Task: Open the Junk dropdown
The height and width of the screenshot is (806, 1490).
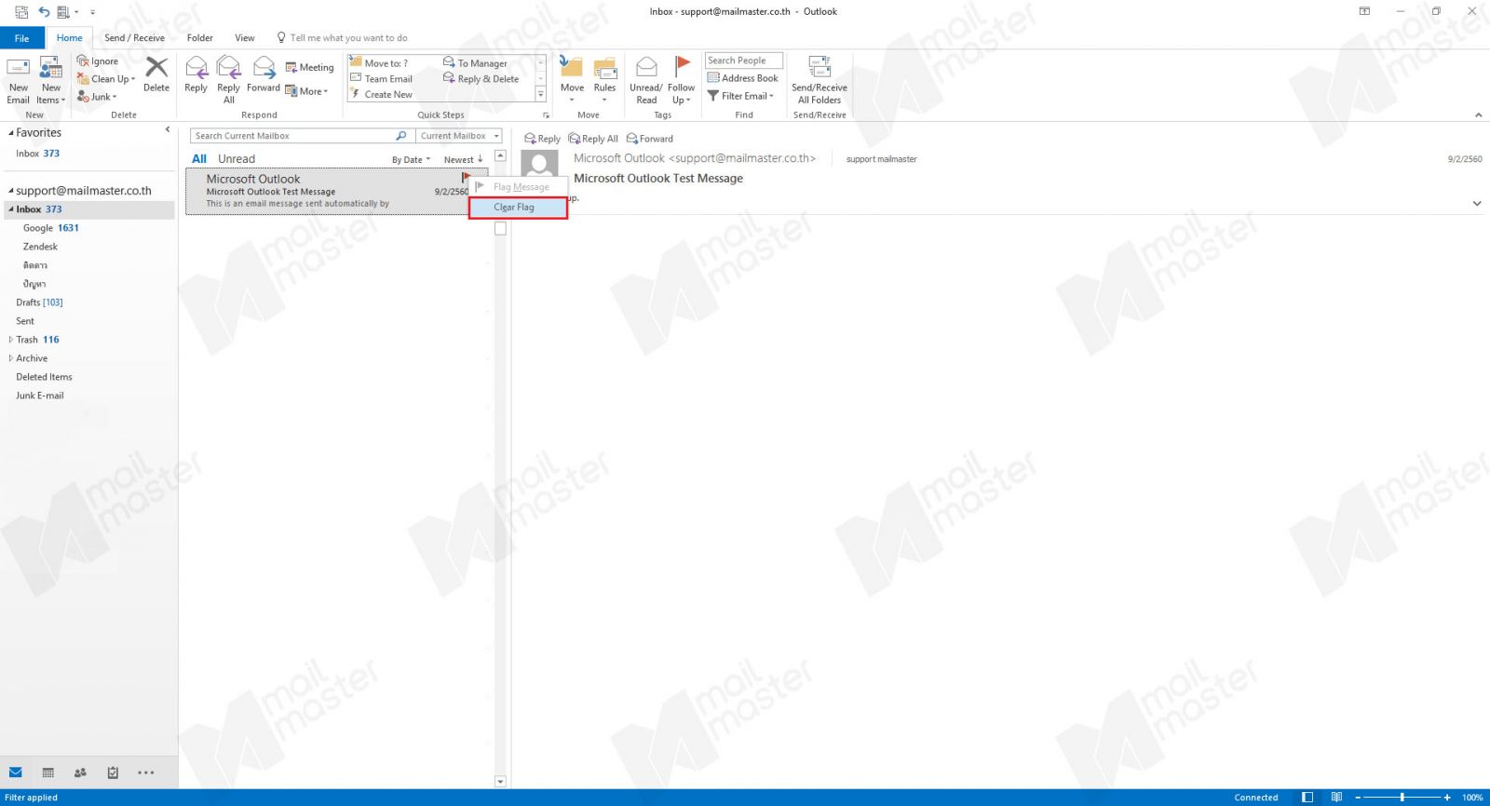Action: click(x=97, y=97)
